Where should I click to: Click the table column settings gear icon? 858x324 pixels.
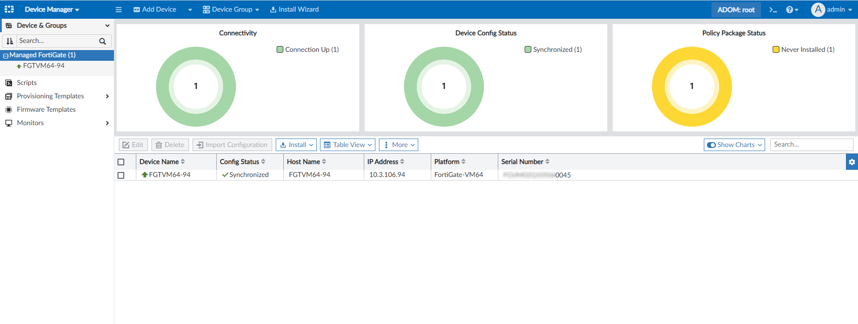[x=852, y=162]
